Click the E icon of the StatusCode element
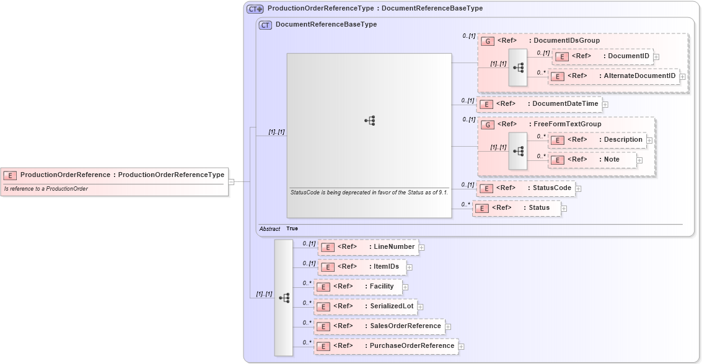 pos(487,188)
